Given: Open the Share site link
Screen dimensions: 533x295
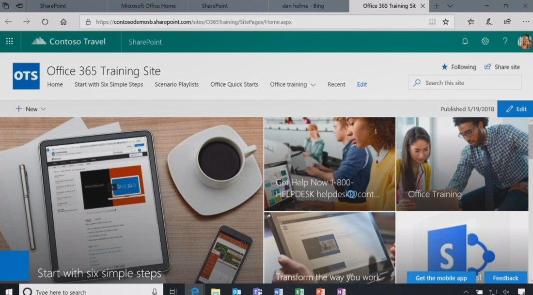Looking at the screenshot, I should point(502,67).
